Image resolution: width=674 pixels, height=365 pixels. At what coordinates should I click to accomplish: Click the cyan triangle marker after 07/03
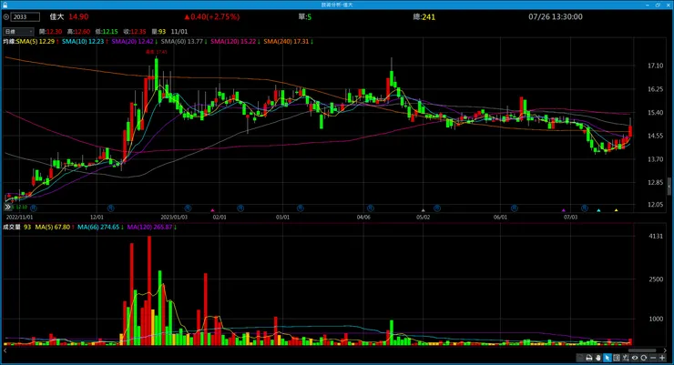pos(598,210)
